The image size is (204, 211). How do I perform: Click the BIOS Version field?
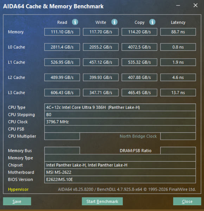pos(120,180)
